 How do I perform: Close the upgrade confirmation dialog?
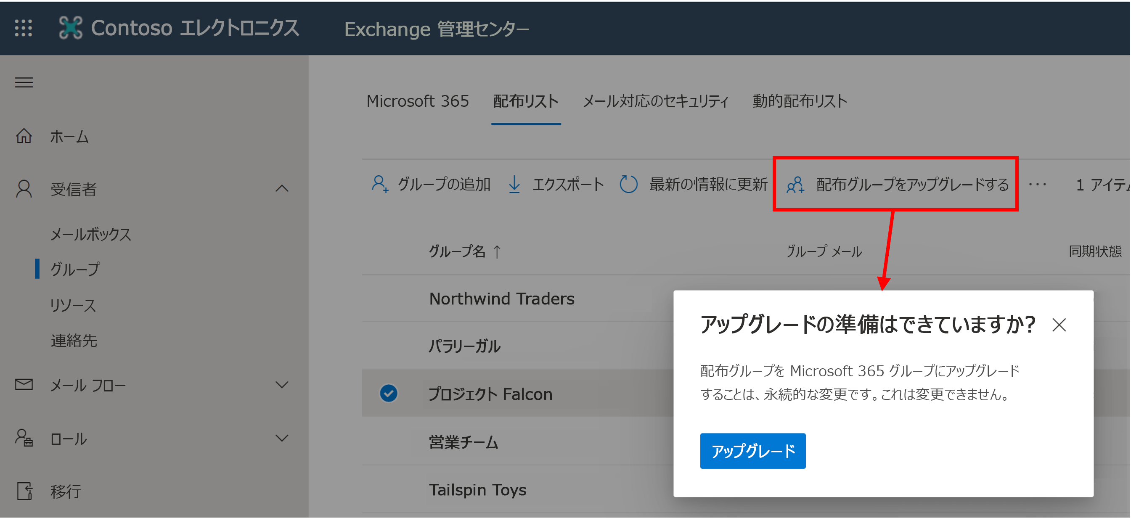(1059, 325)
